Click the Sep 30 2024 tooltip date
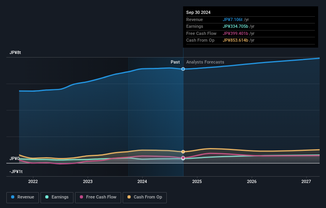Viewport: 326px width, 208px height. tap(199, 12)
